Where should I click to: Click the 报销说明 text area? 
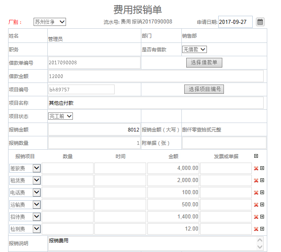pyautogui.click(x=152, y=243)
